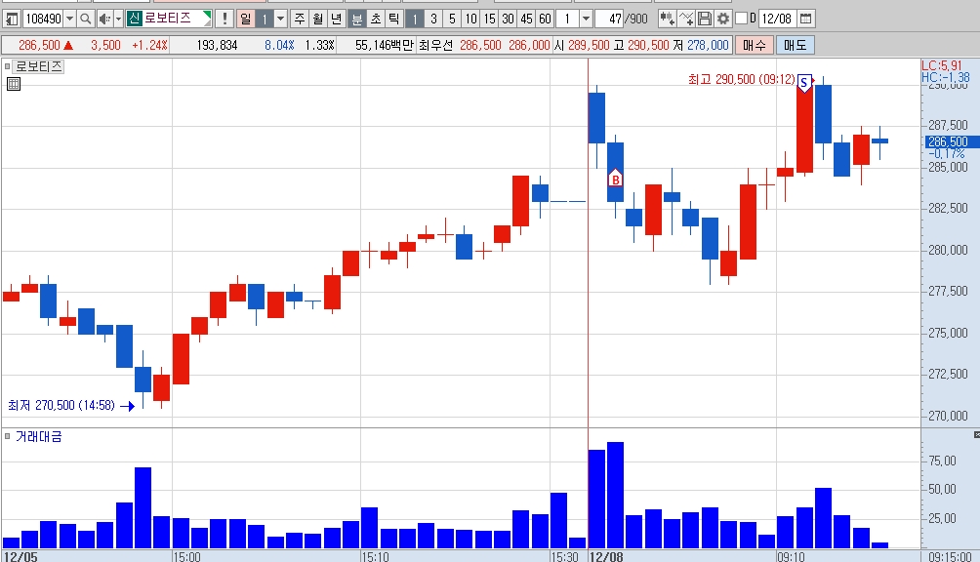The height and width of the screenshot is (562, 980).
Task: Toggle the 거래대금 indicator legend square
Action: point(8,436)
